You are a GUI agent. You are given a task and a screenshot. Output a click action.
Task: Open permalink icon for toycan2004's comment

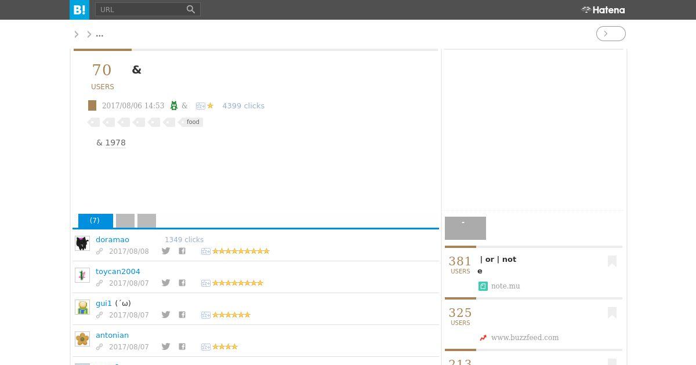[99, 283]
